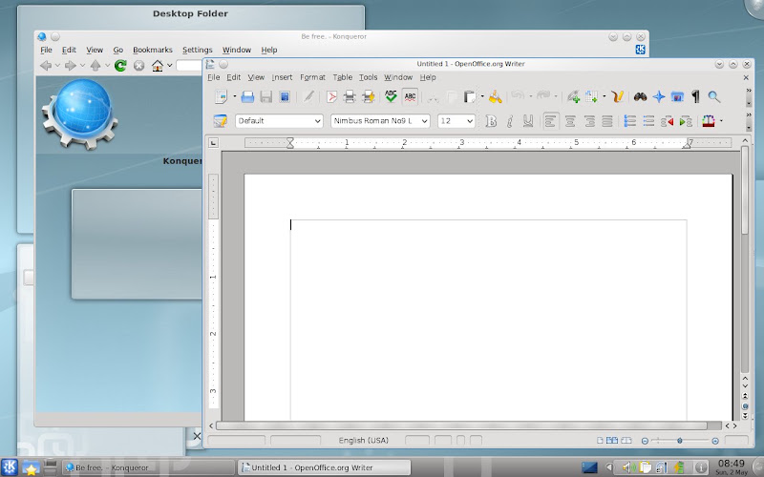Toggle Italic formatting
Image resolution: width=764 pixels, height=477 pixels.
point(510,121)
